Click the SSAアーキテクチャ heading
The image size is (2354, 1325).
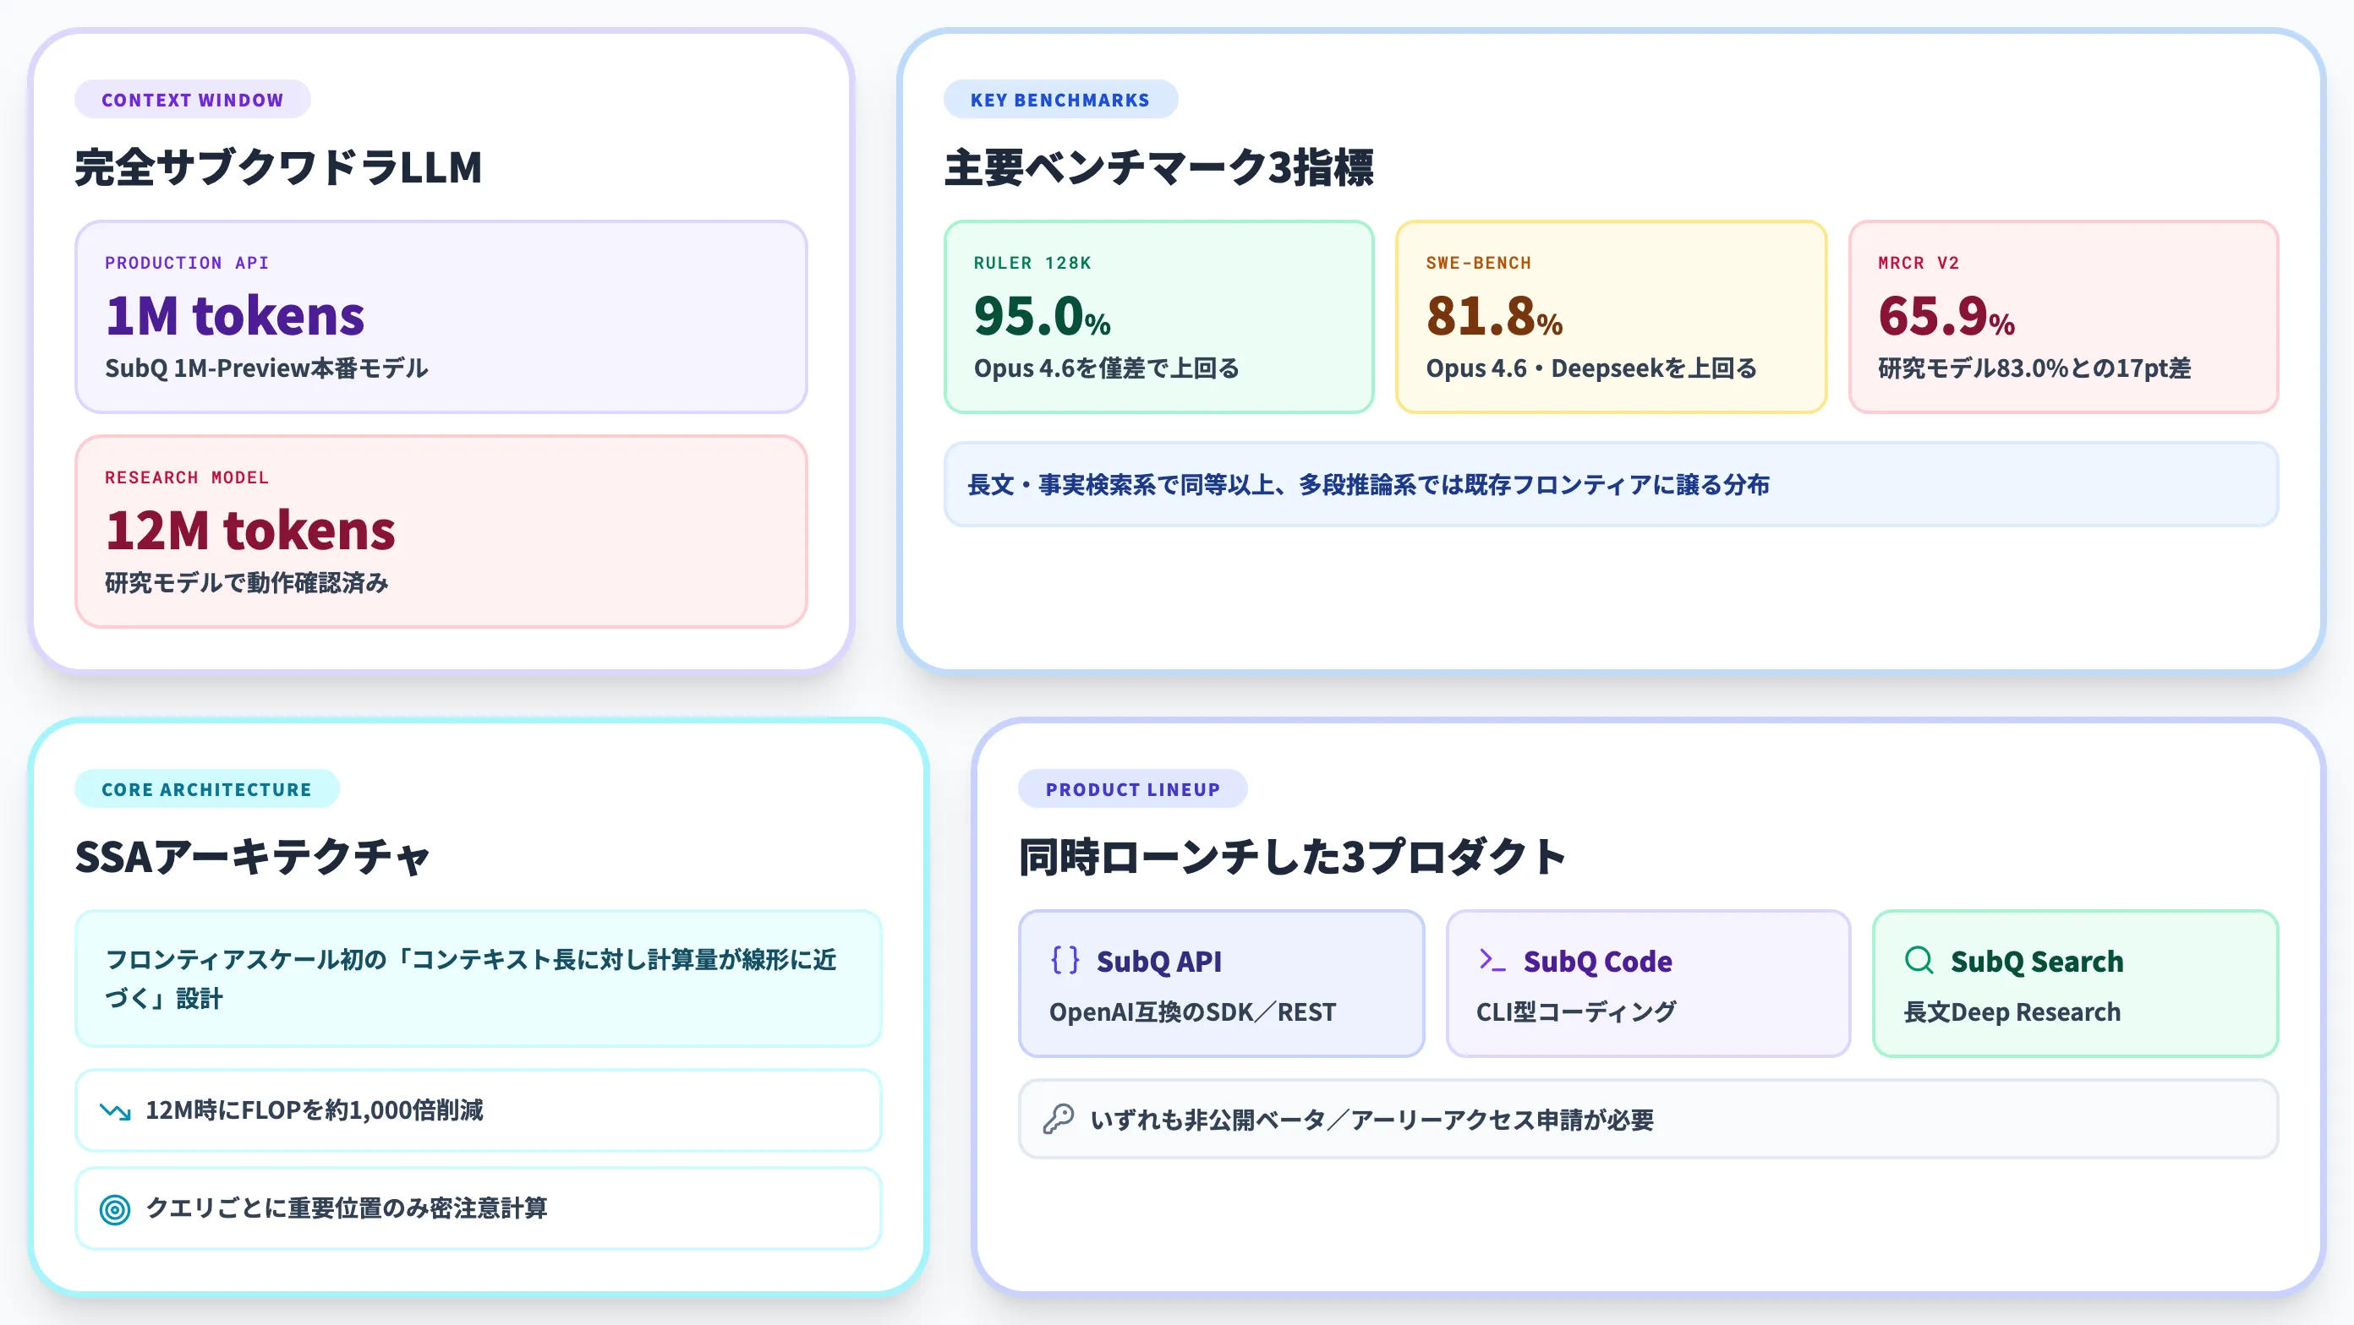click(252, 858)
